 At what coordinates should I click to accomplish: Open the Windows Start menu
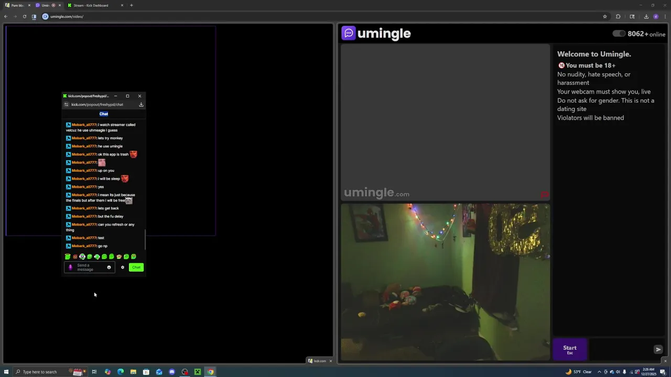(x=6, y=372)
